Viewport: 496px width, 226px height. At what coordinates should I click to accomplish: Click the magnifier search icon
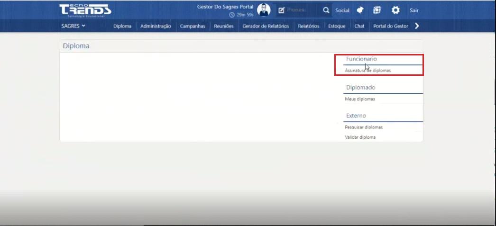(x=326, y=10)
